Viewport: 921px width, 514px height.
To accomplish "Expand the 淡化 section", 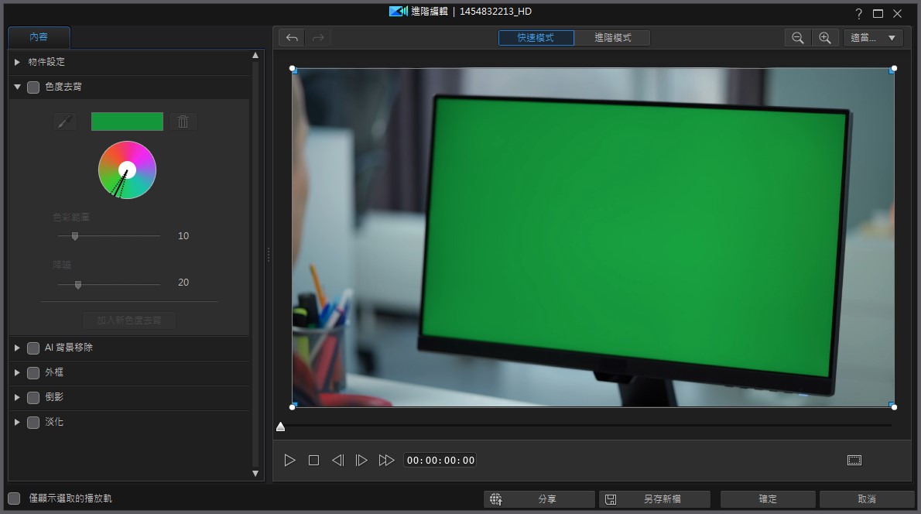I will coord(17,423).
